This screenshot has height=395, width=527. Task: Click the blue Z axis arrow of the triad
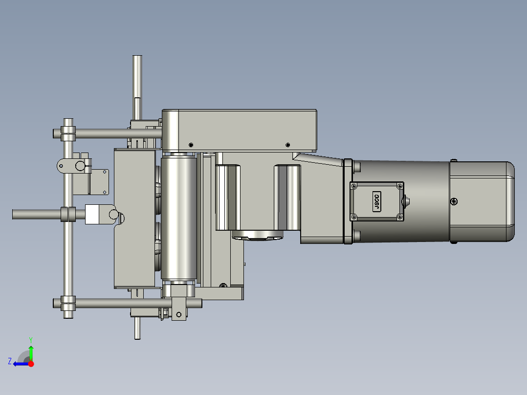tap(21, 364)
